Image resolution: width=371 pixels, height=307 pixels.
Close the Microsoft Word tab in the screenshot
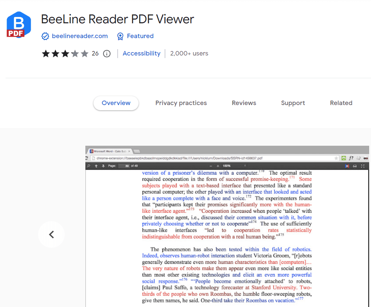tap(129, 151)
